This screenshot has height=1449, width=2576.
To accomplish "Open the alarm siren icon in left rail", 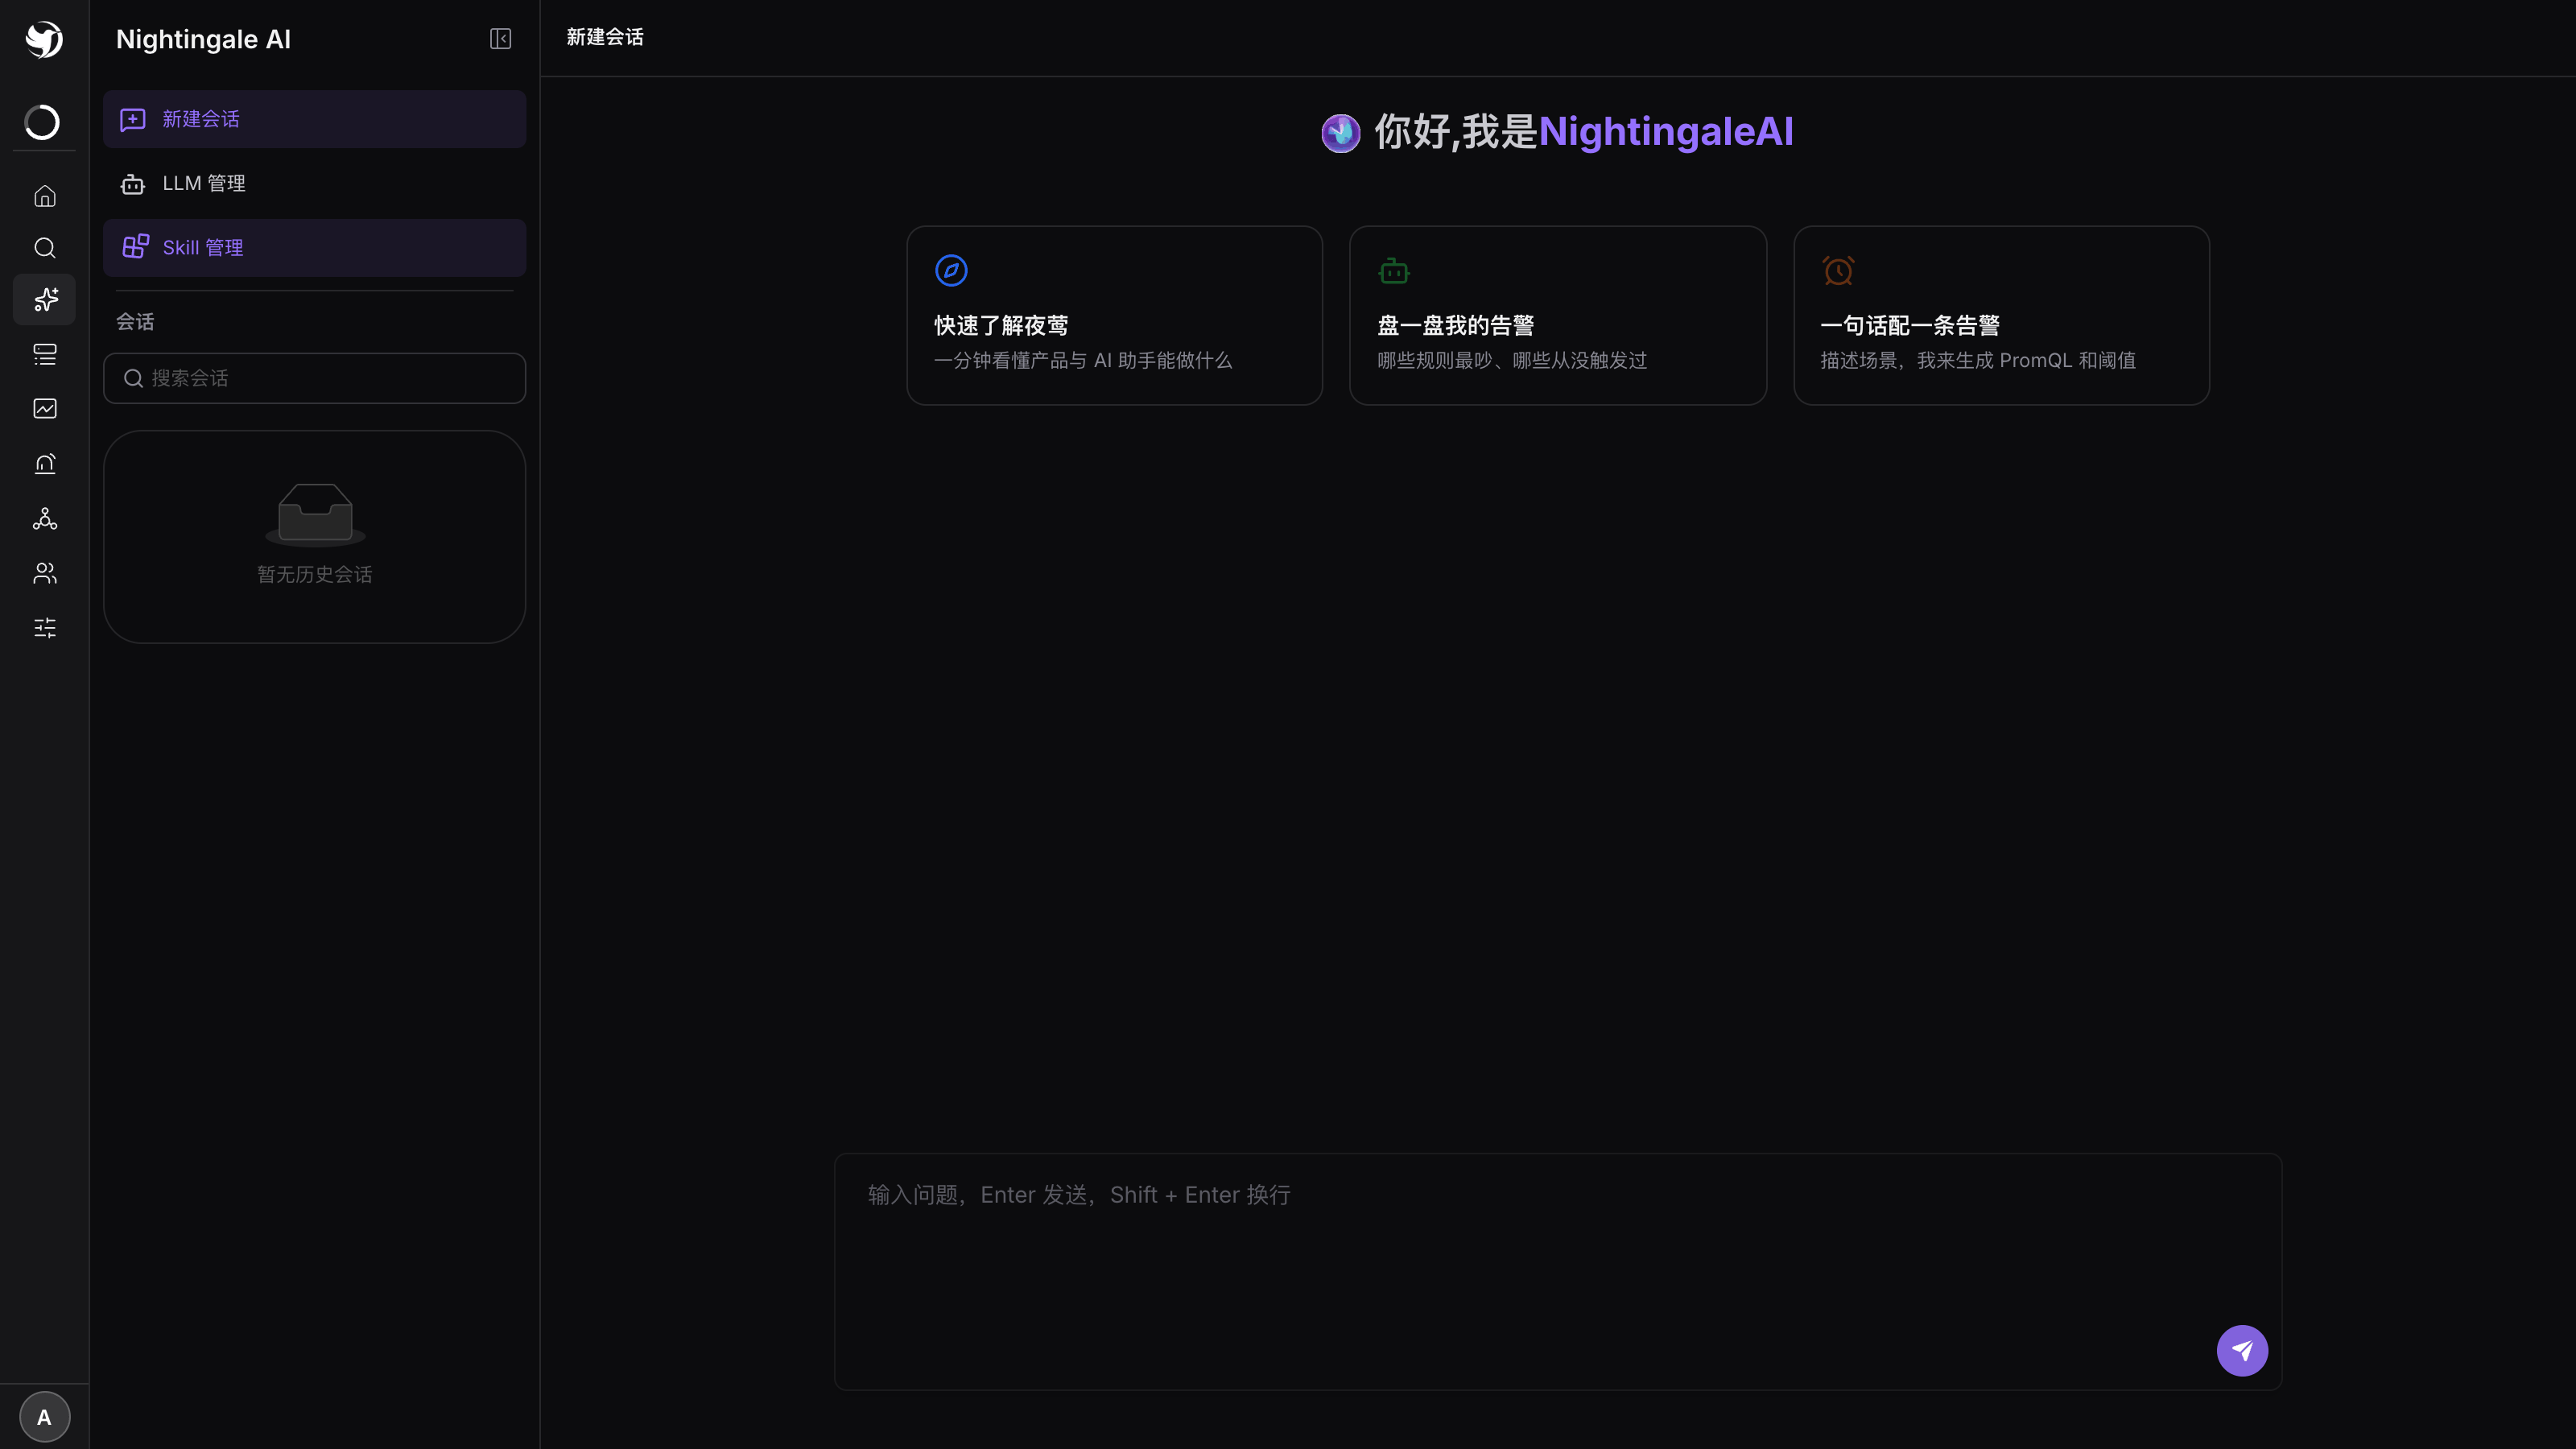I will click(x=45, y=463).
